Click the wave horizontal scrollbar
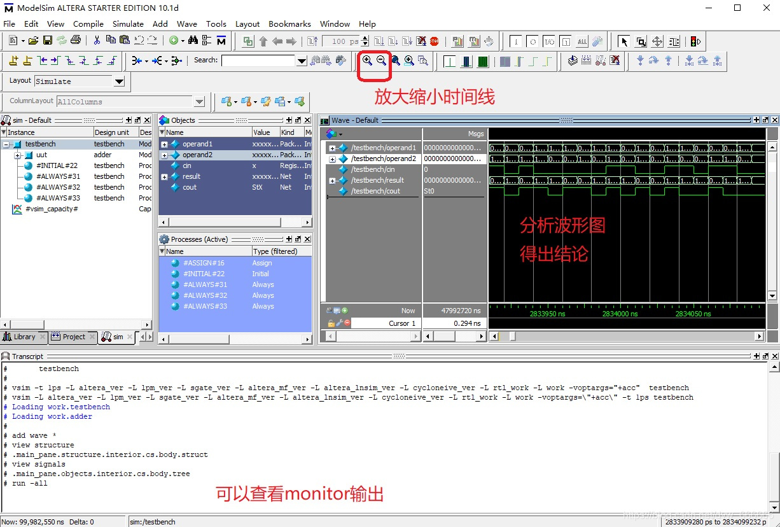 coord(626,336)
